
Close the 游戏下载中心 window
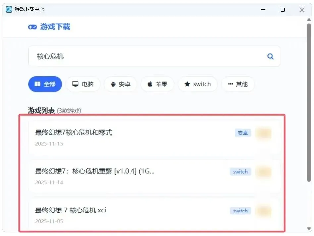pyautogui.click(x=302, y=9)
